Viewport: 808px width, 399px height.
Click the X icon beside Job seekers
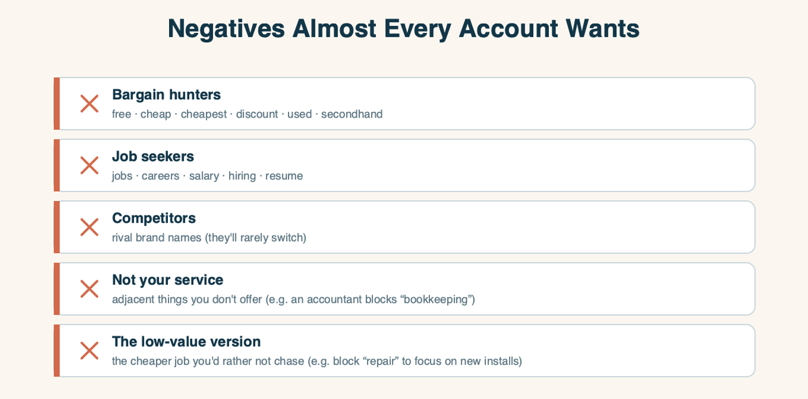[89, 165]
